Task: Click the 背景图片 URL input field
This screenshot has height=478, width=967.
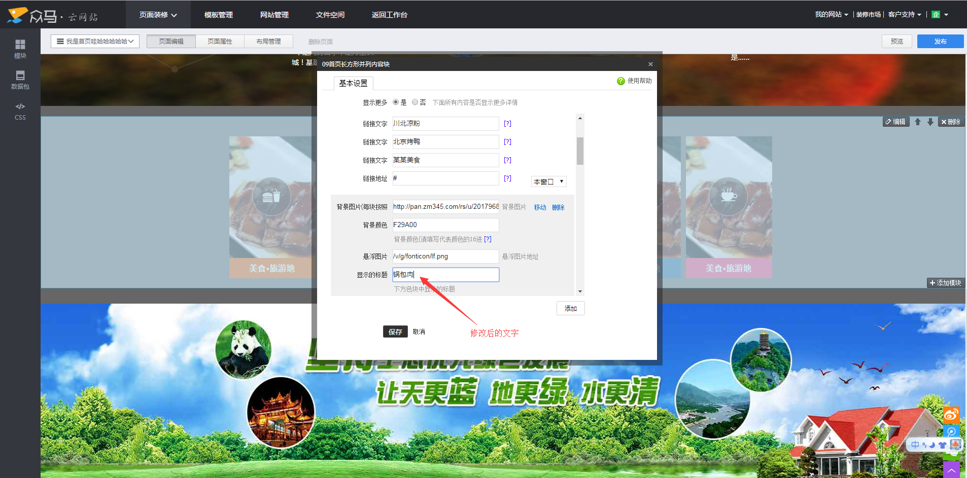Action: (445, 206)
